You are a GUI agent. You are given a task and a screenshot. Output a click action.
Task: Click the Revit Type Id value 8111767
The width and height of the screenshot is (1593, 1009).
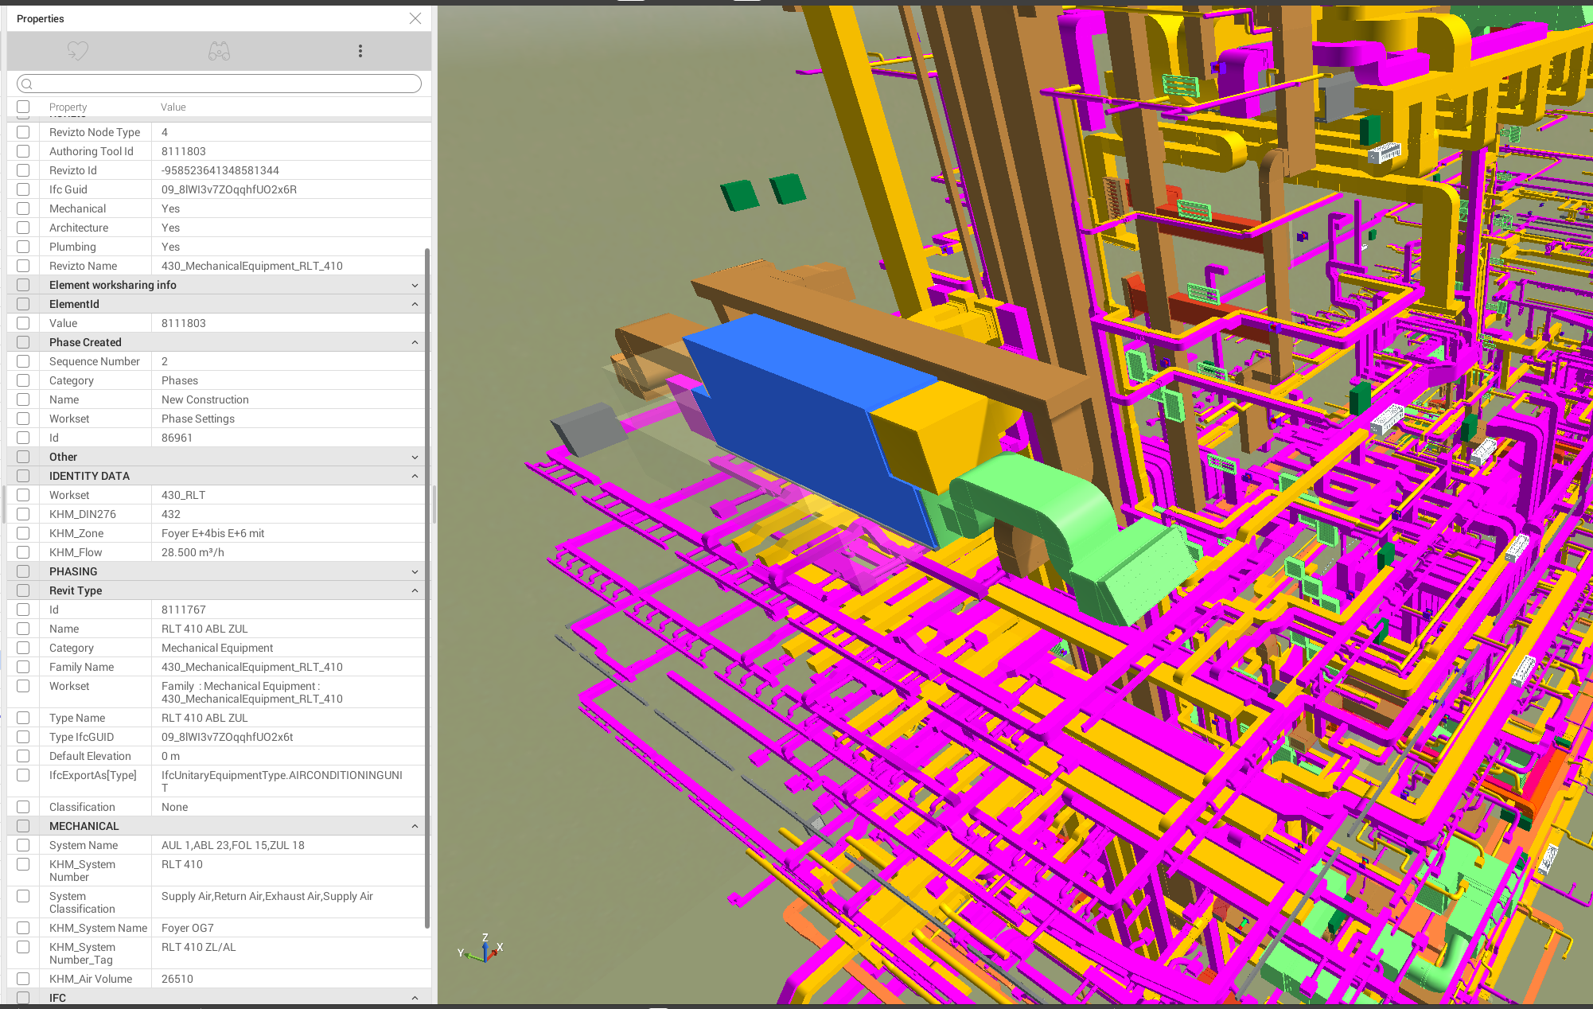tap(184, 610)
